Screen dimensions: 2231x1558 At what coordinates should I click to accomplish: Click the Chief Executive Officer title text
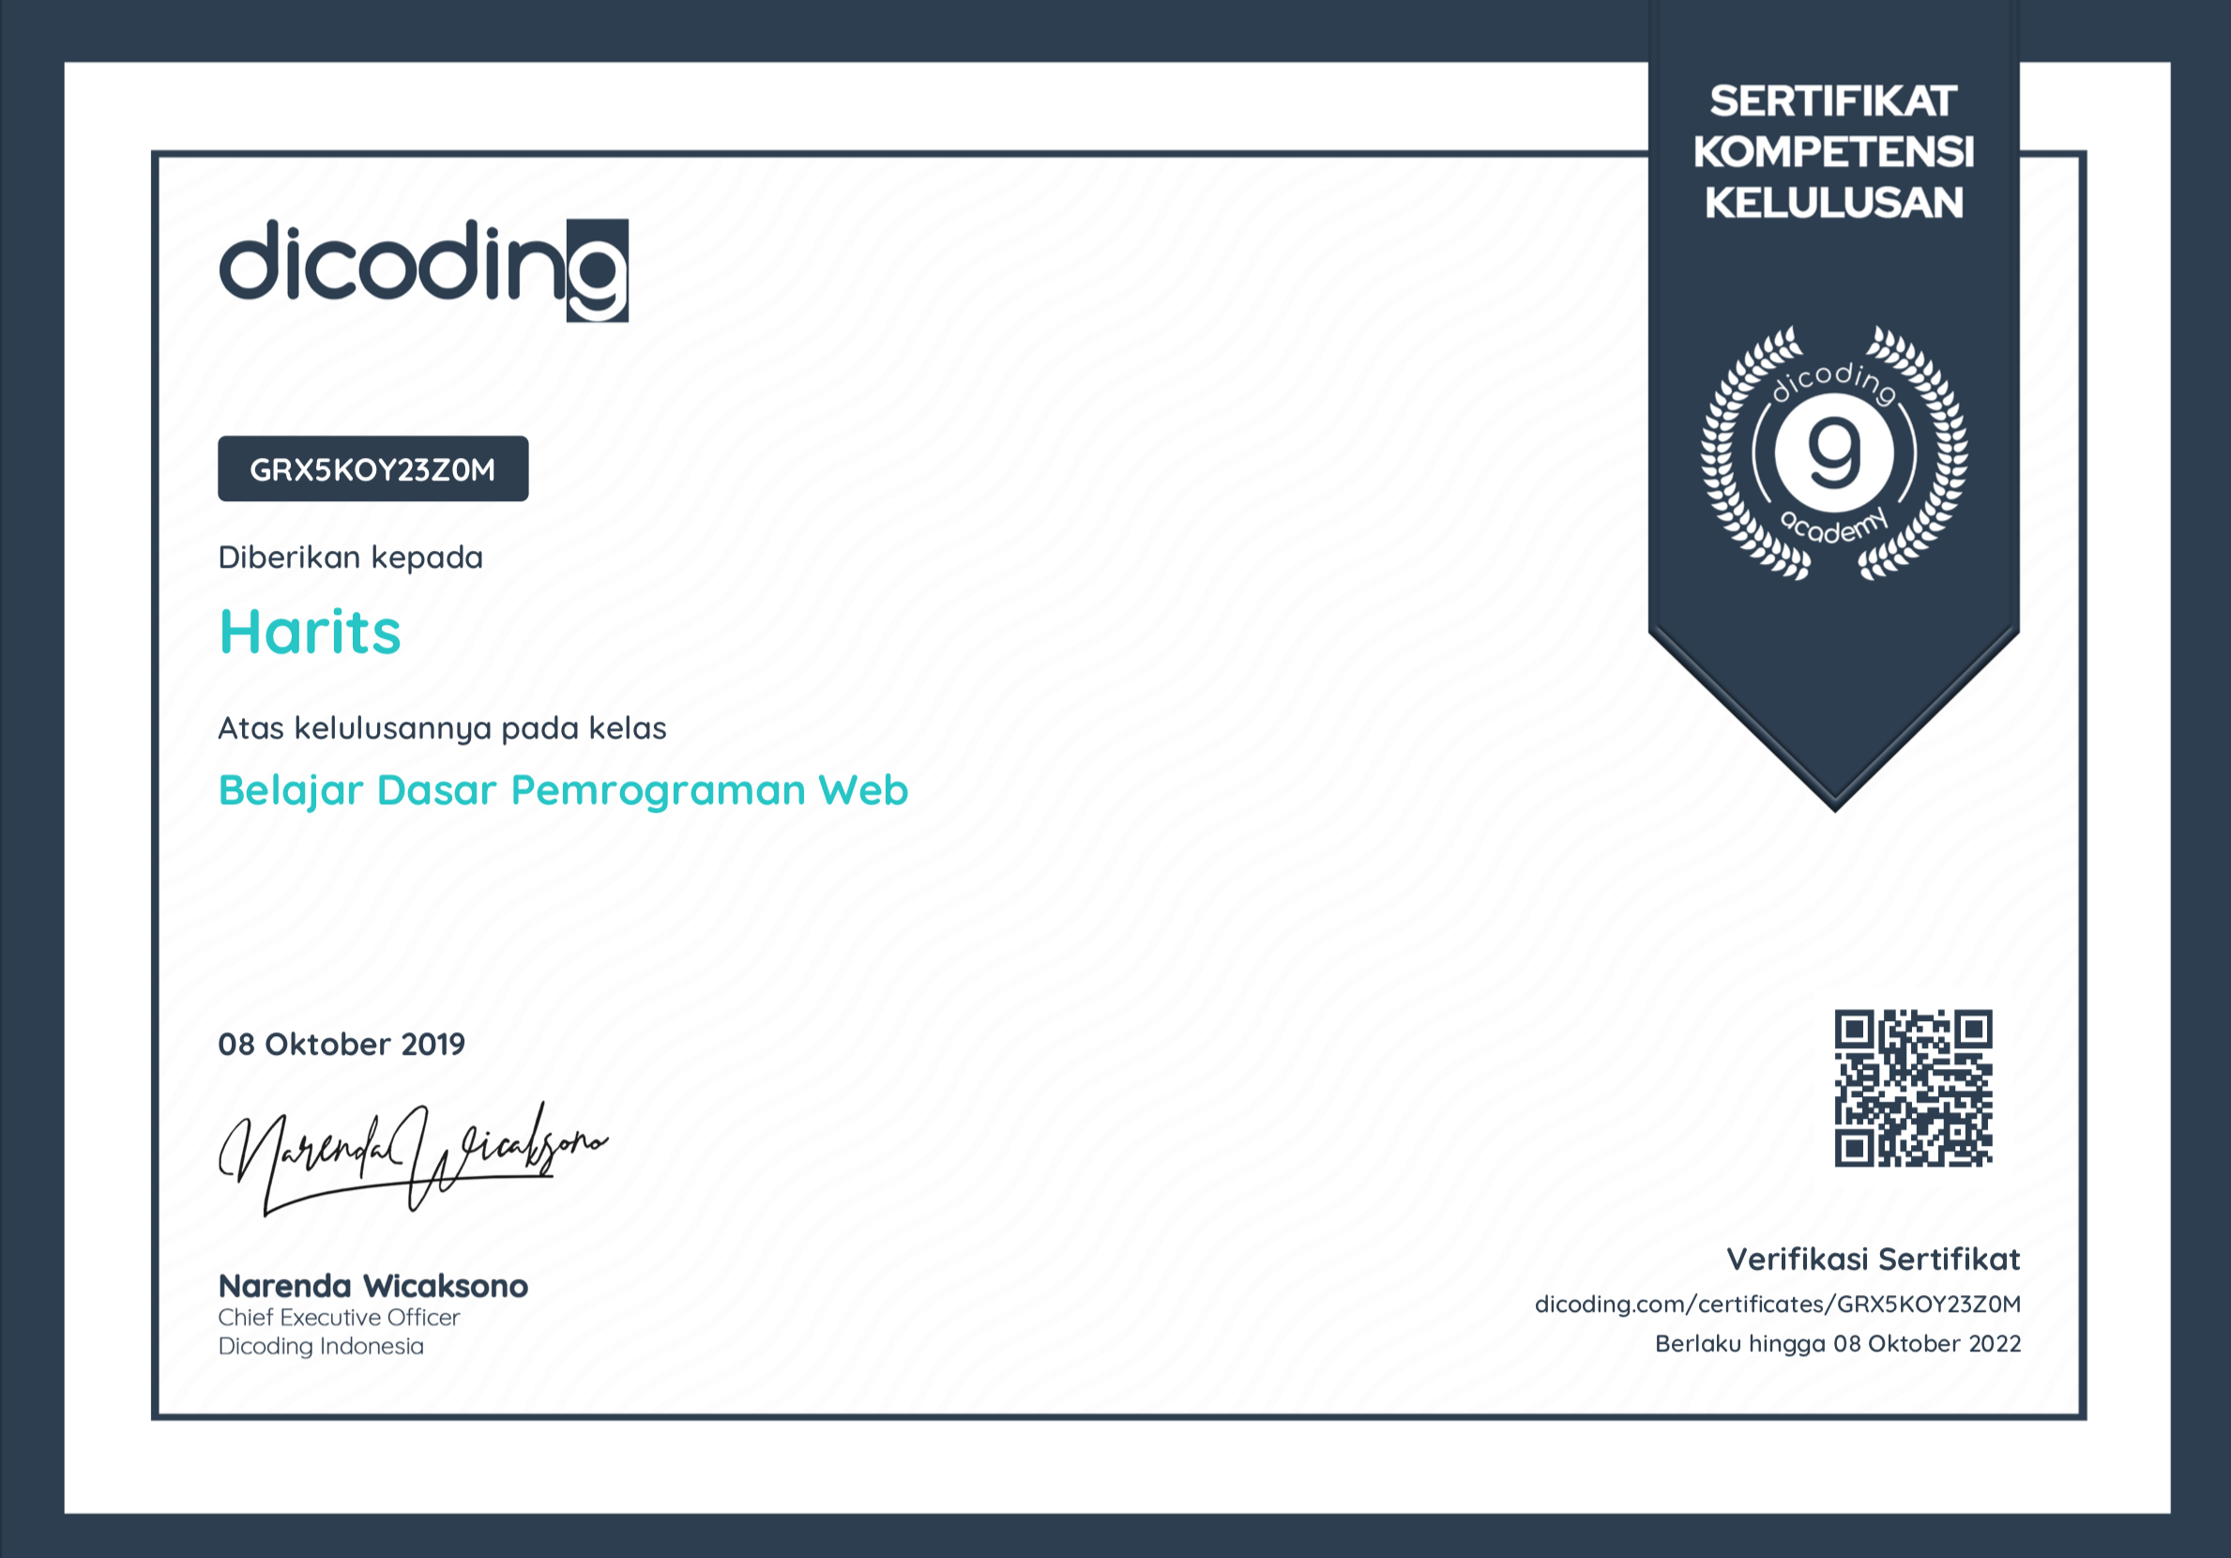(x=338, y=1318)
